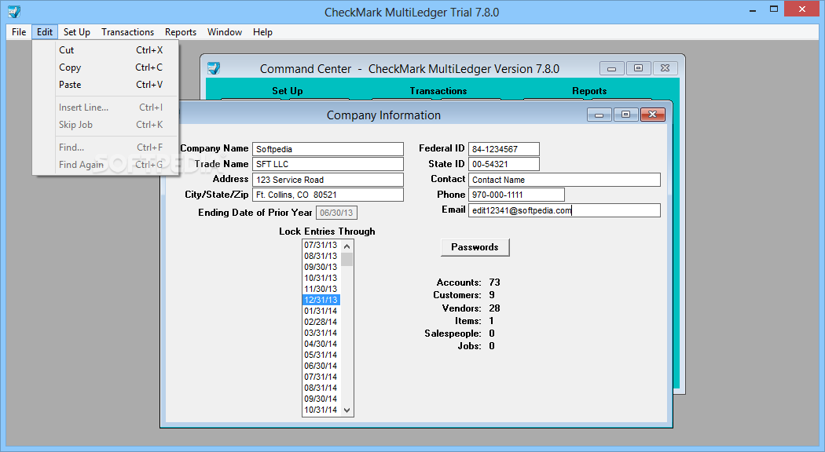Click the Contact name field
Screen dimensions: 825x452
pos(564,180)
